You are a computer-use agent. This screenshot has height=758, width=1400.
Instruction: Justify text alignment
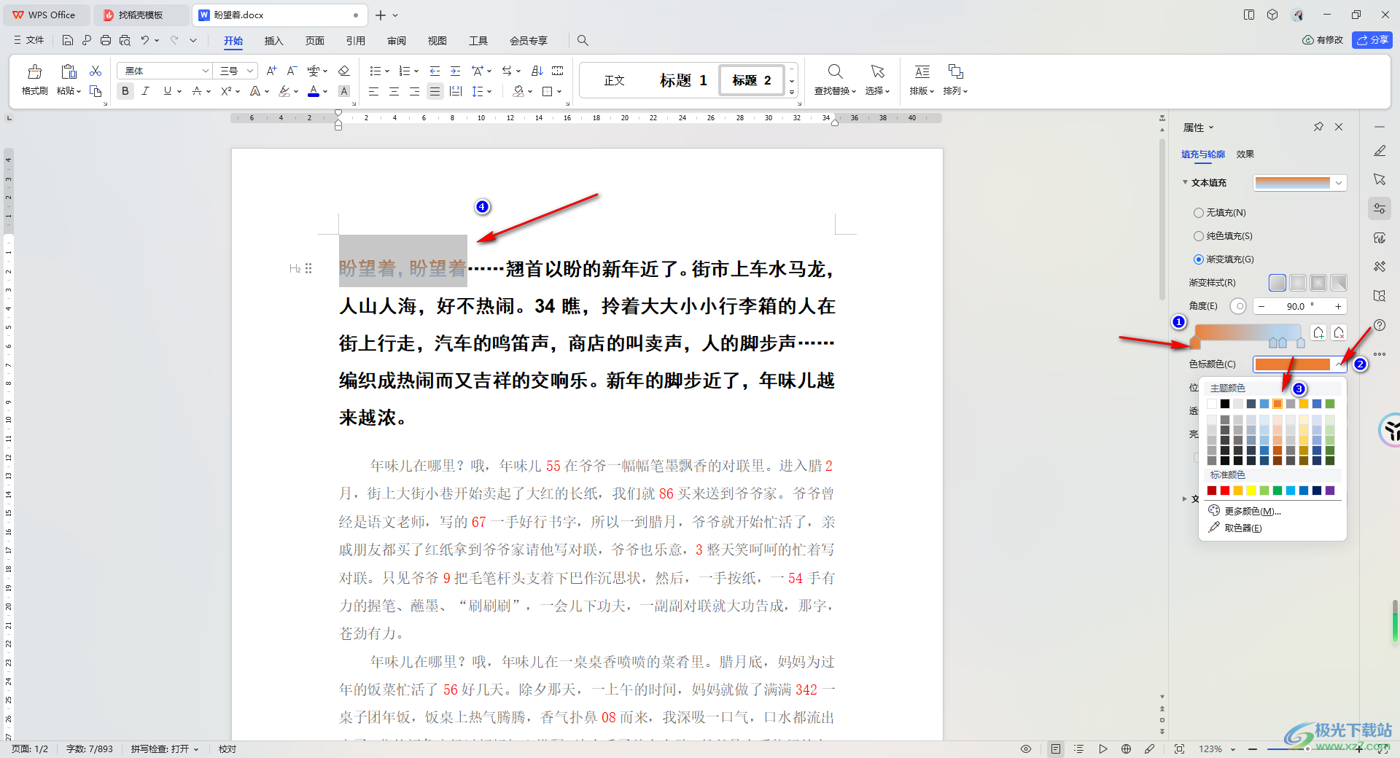(435, 91)
